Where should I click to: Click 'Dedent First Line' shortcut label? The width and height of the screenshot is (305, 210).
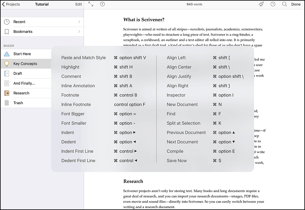point(78,161)
